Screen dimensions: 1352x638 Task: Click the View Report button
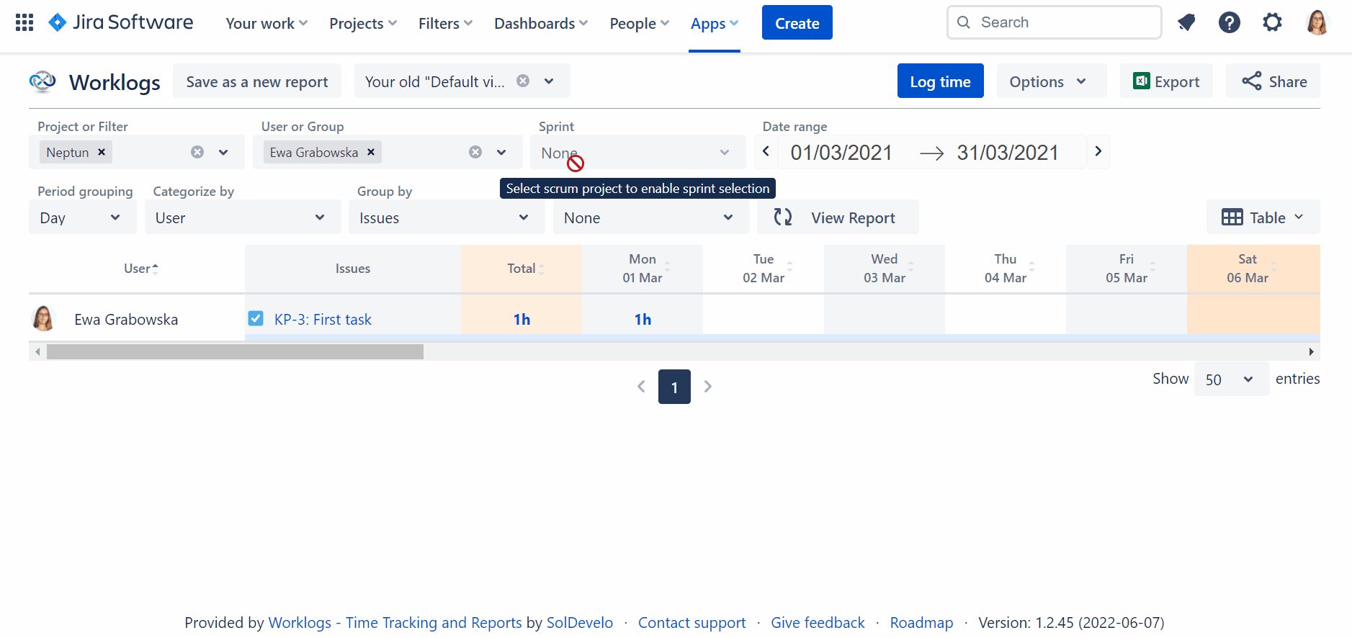coord(838,217)
